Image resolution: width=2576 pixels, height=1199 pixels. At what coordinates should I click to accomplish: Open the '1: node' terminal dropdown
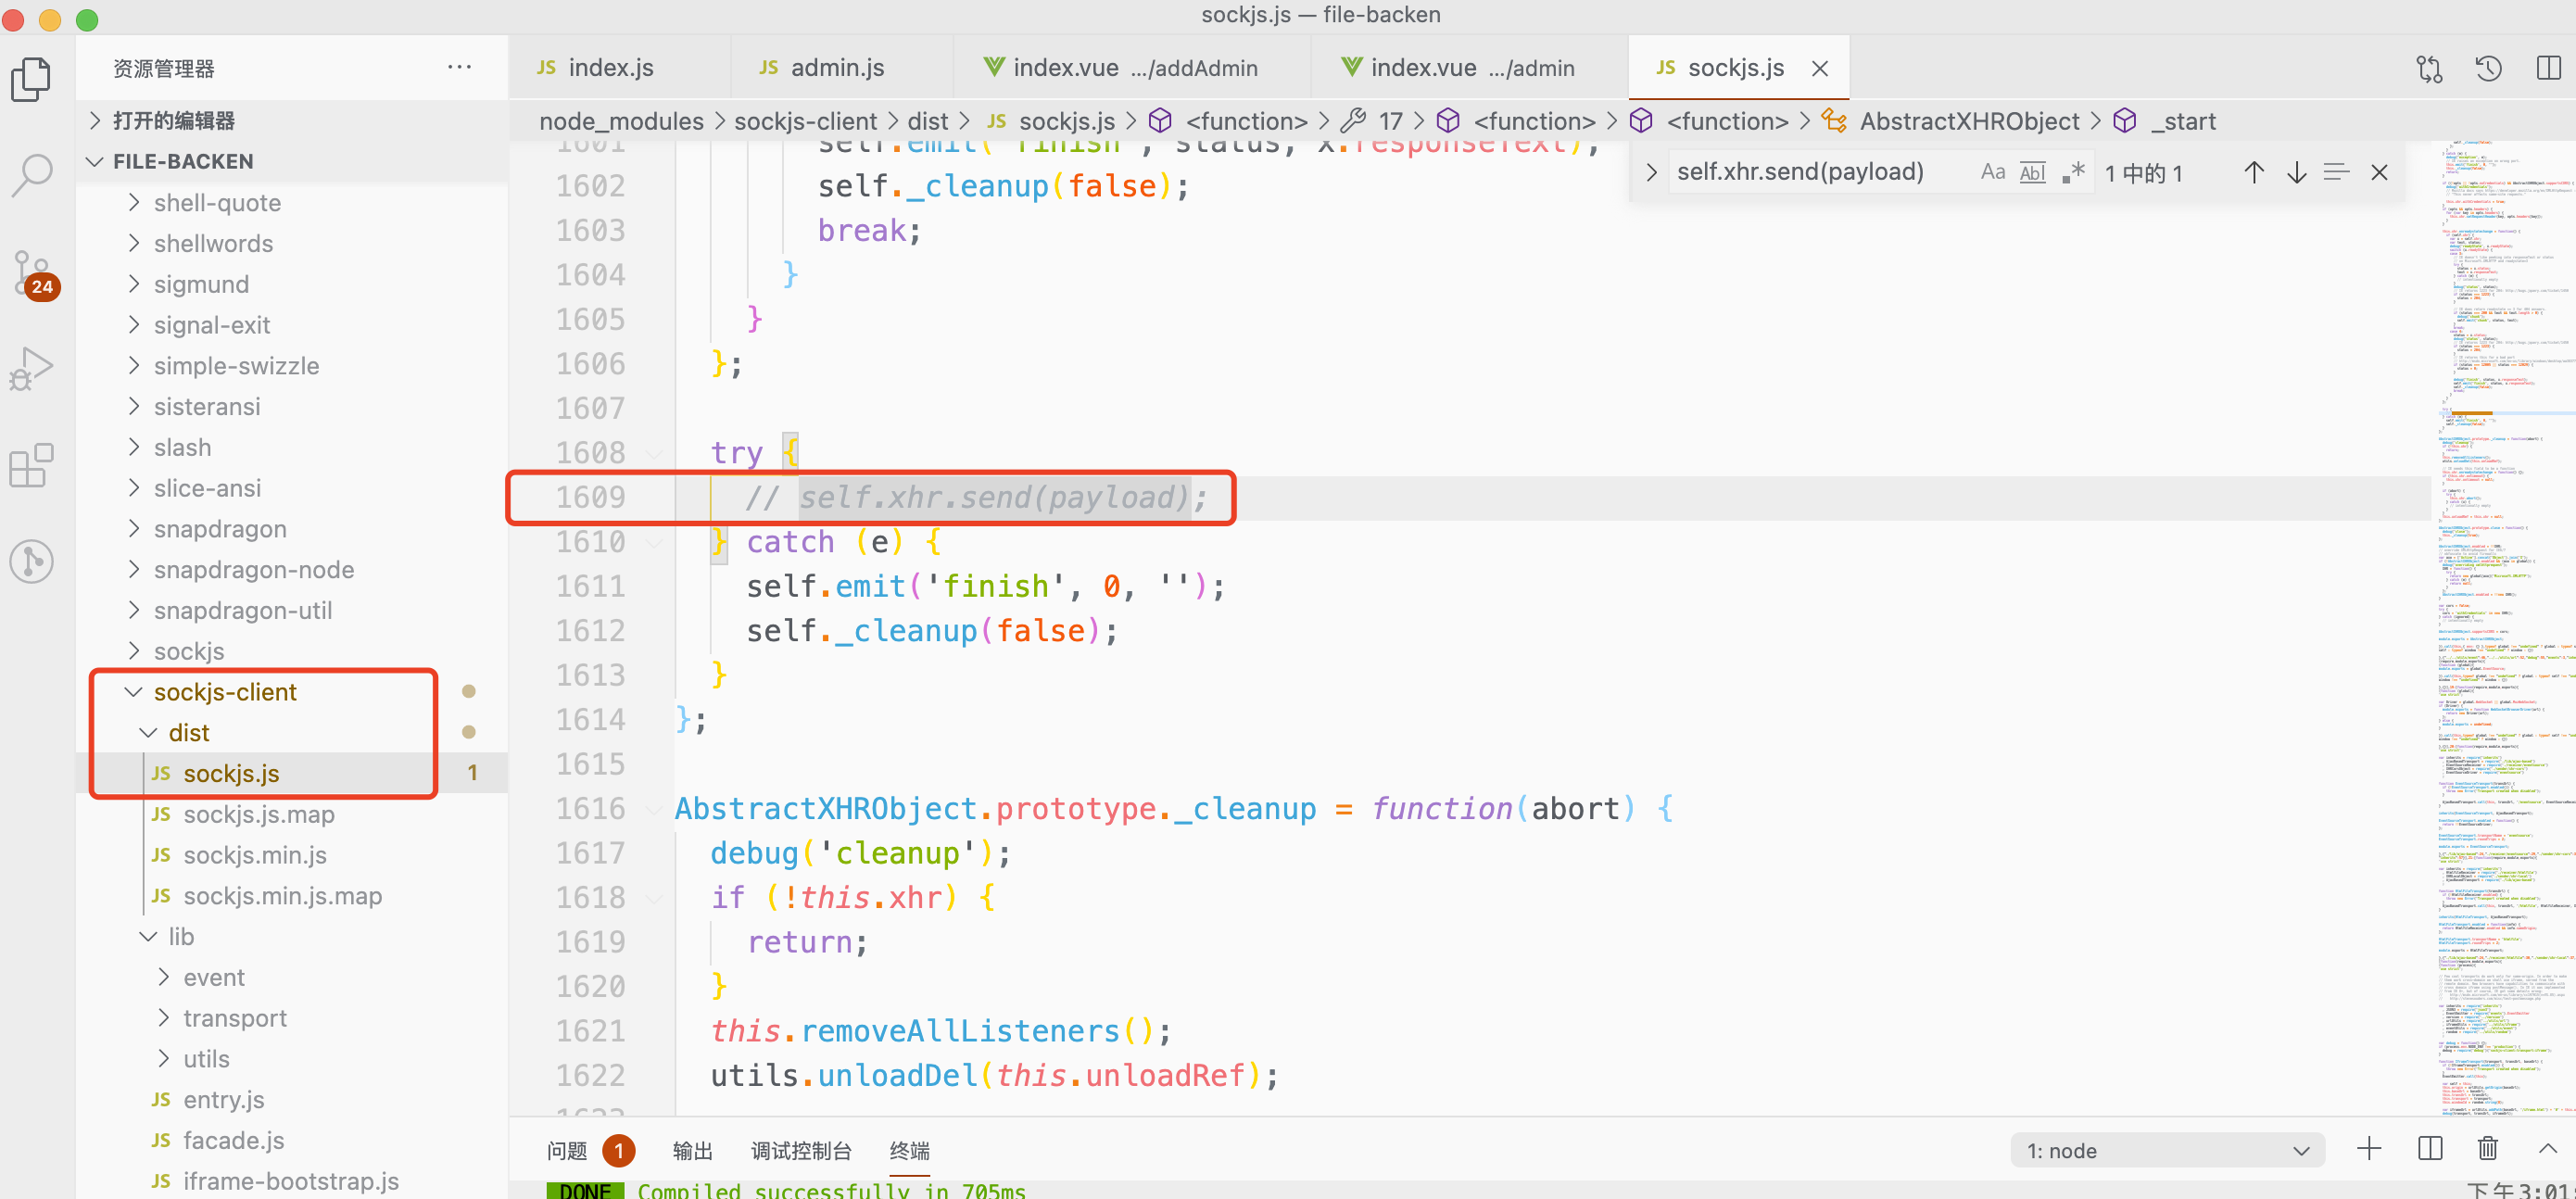(x=2166, y=1151)
